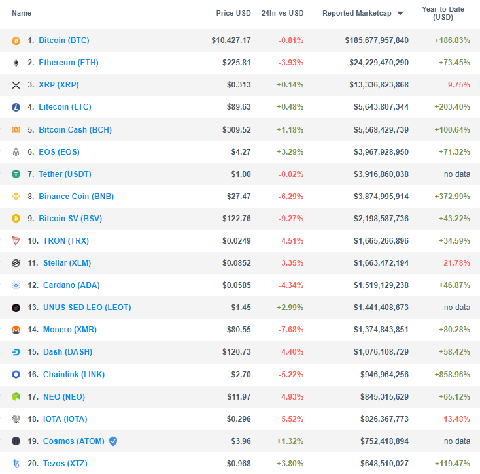Image resolution: width=480 pixels, height=474 pixels.
Task: Click the Tezos logo icon
Action: coord(16,464)
